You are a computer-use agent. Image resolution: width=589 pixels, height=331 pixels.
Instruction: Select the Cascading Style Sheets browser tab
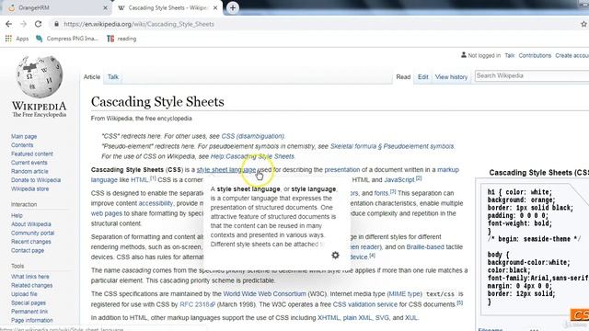point(167,7)
